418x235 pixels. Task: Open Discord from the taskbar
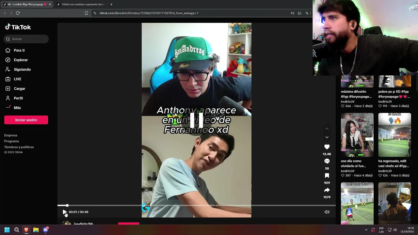pyautogui.click(x=46, y=230)
